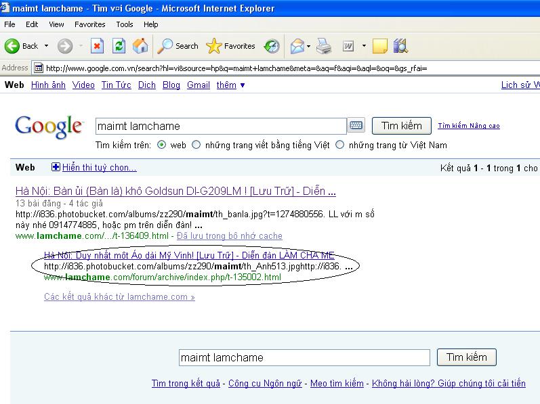Click the Back arrow icon
540x404 pixels.
click(12, 46)
